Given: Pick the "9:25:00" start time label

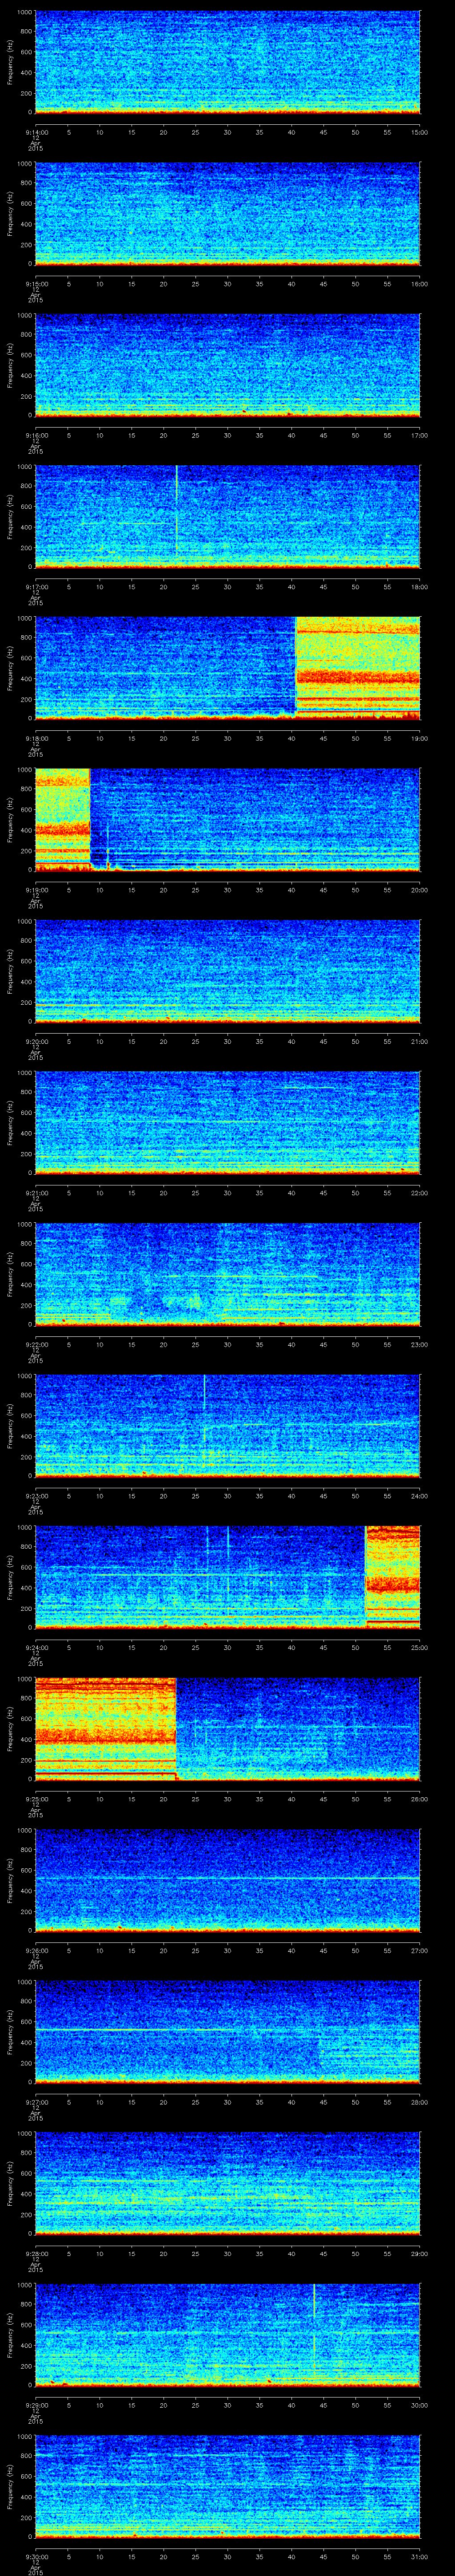Looking at the screenshot, I should tap(36, 1798).
